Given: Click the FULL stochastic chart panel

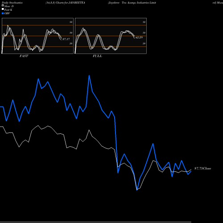Looking at the screenshot, I should click(x=111, y=36).
